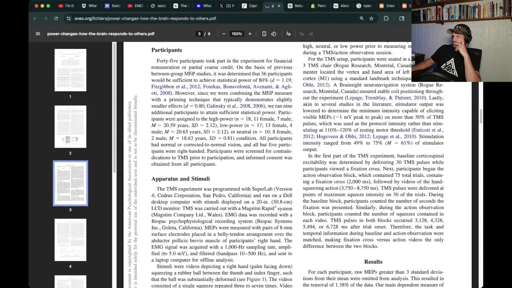The image size is (512, 288).
Task: Click the PDF undo arrow icon
Action: 302,34
